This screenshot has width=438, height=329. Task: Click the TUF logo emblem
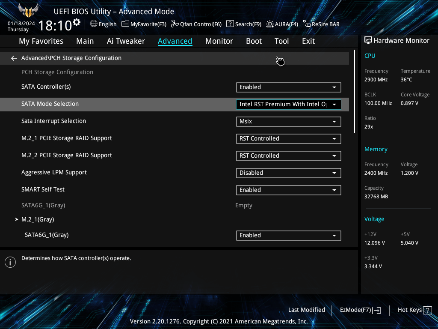pos(28,10)
